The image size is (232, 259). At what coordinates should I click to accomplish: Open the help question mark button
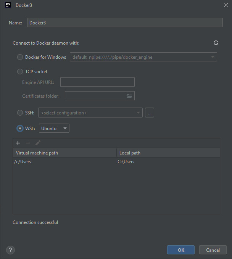click(10, 250)
